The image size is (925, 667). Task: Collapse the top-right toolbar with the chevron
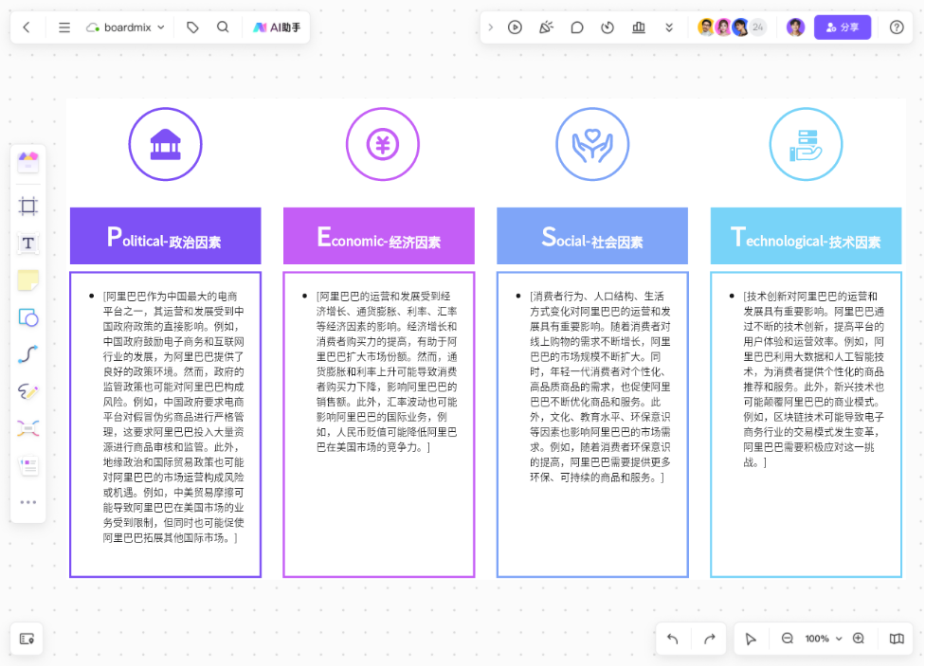tap(490, 27)
